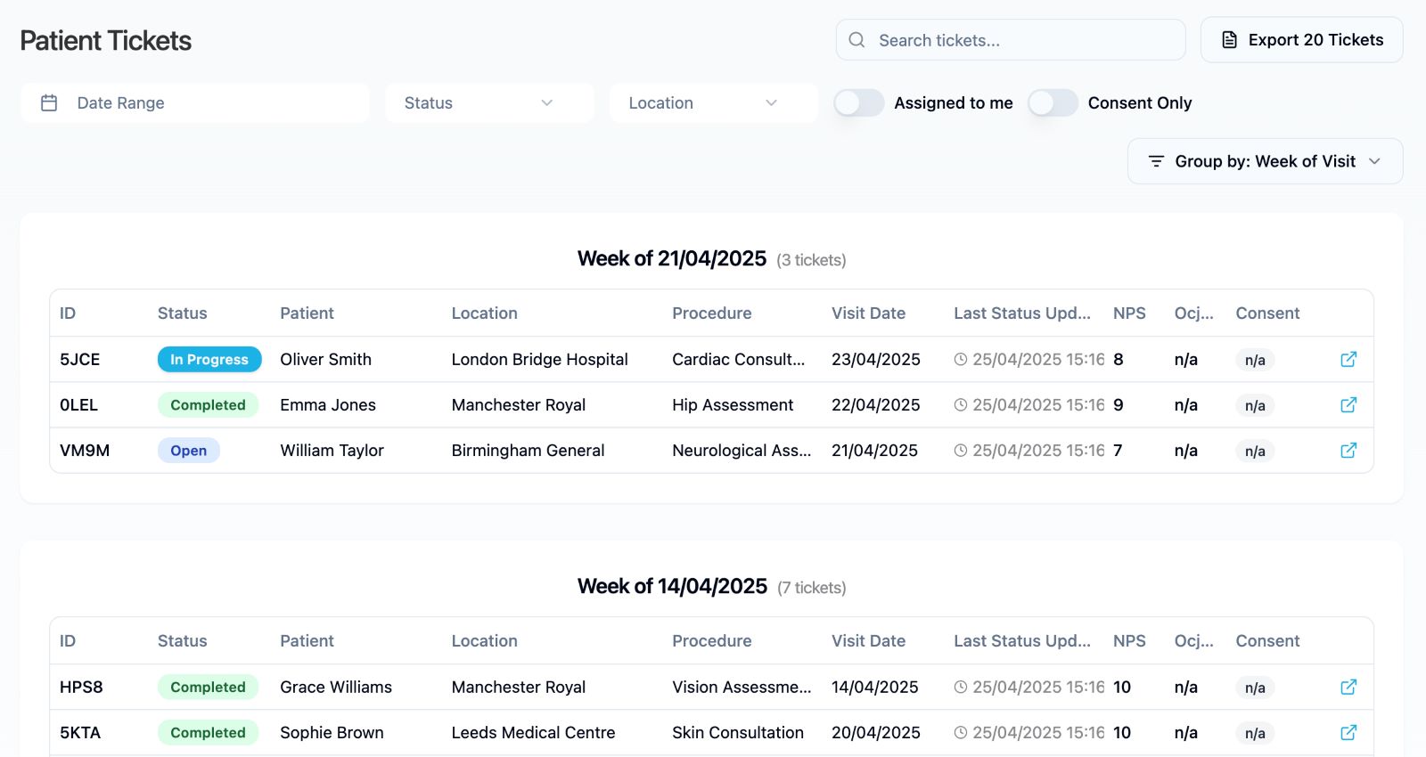This screenshot has width=1426, height=757.
Task: Click clock icon in Emma Jones row
Action: (x=961, y=405)
